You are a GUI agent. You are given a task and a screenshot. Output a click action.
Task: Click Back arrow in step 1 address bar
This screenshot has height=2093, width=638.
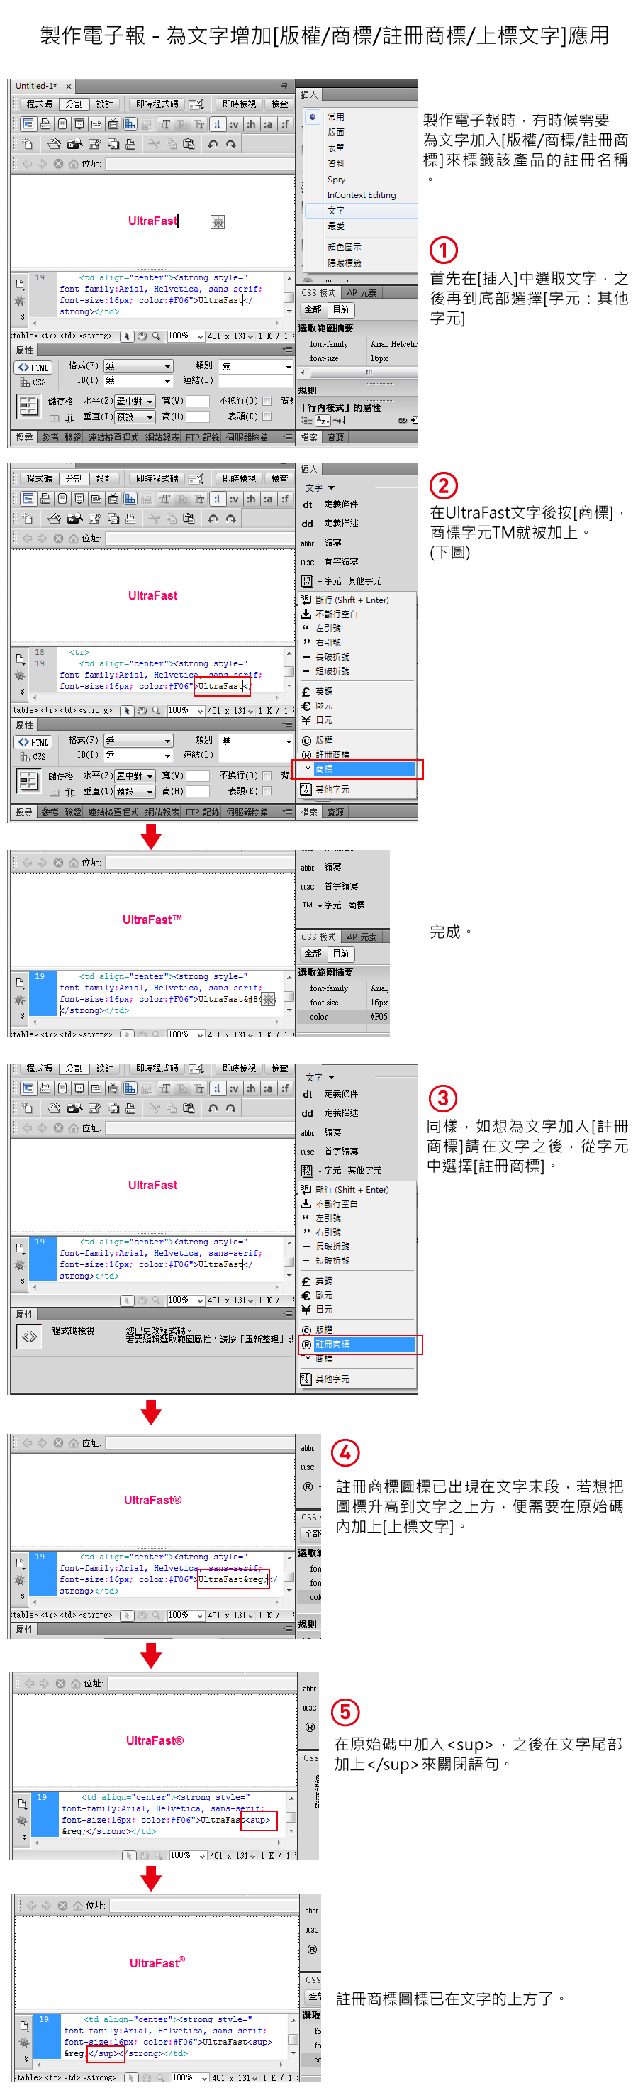point(27,163)
